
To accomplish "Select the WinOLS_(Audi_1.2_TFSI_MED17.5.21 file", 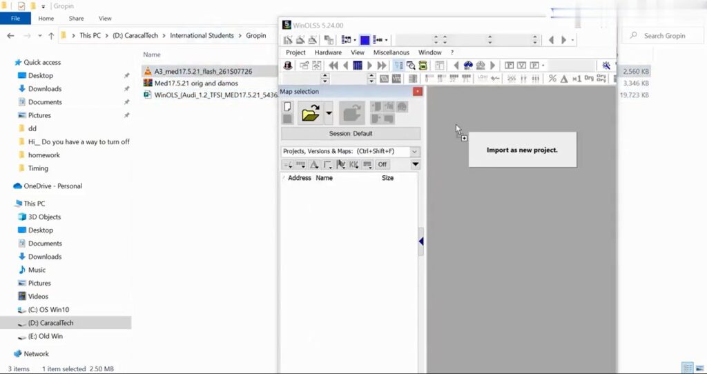I will [x=215, y=95].
